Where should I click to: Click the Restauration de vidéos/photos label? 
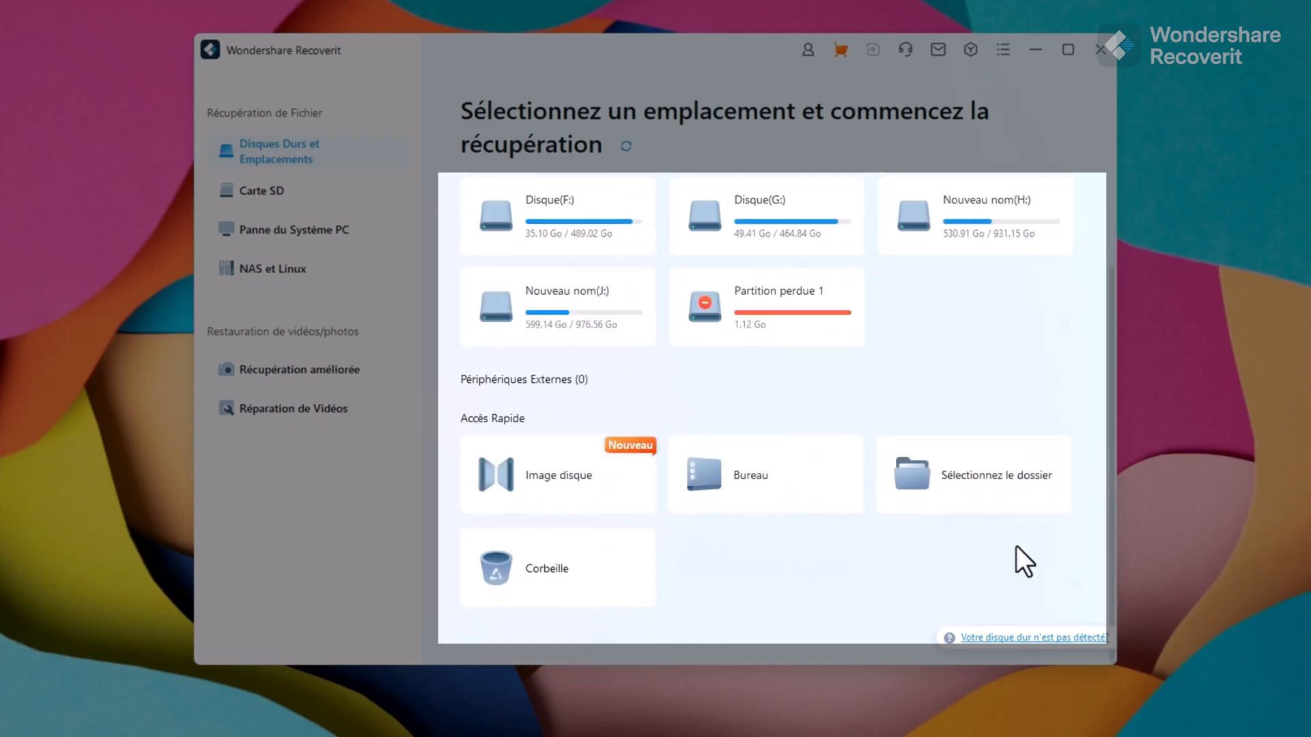(x=283, y=332)
